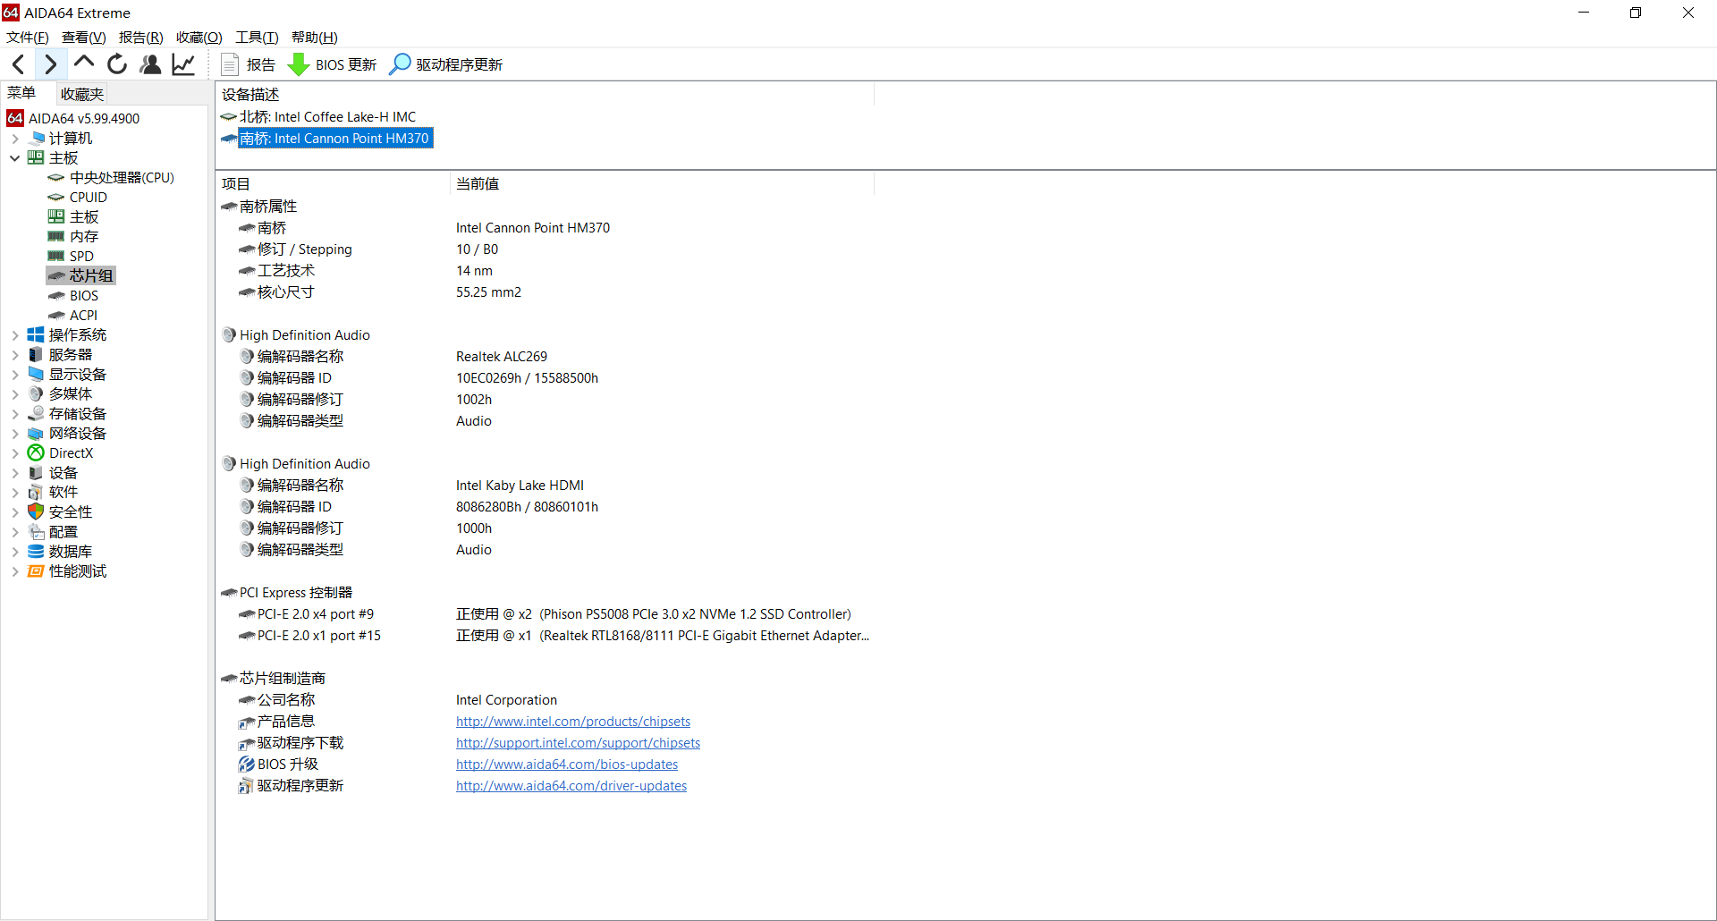Expand the DirectX tree node

(x=15, y=453)
